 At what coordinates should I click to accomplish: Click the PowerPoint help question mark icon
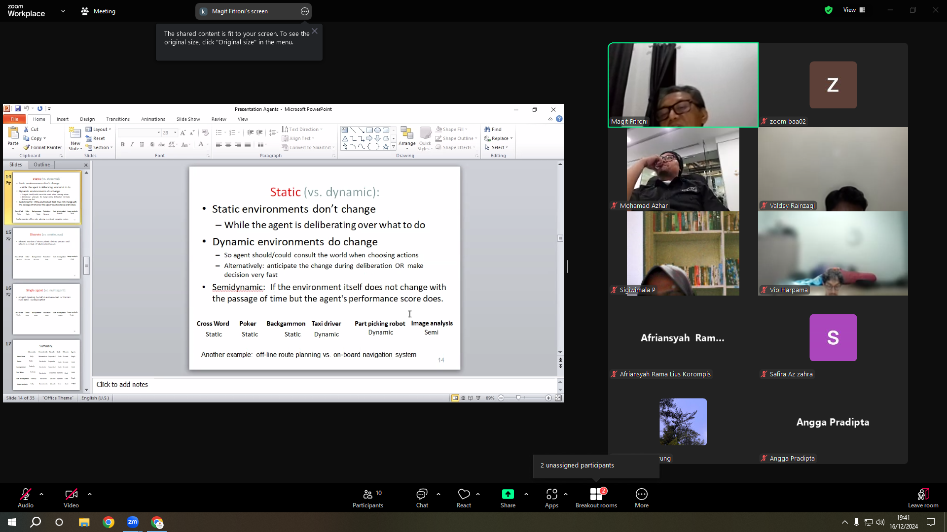(559, 119)
